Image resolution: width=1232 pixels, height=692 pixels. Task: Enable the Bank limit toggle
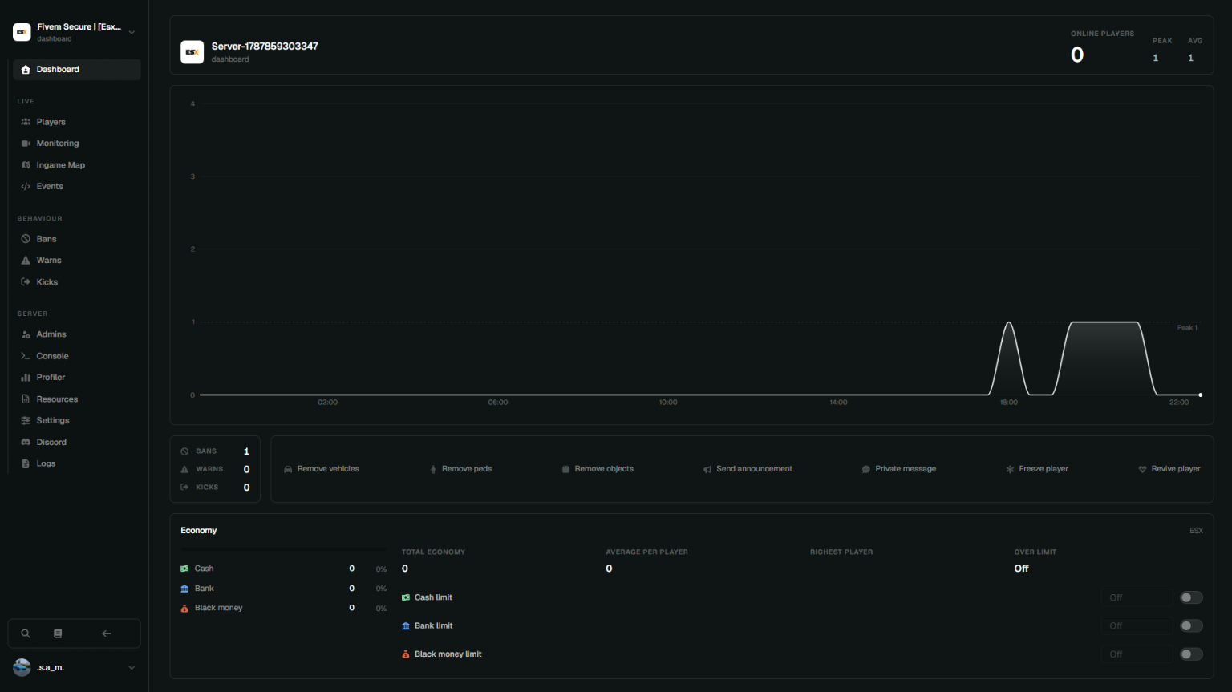(x=1191, y=625)
